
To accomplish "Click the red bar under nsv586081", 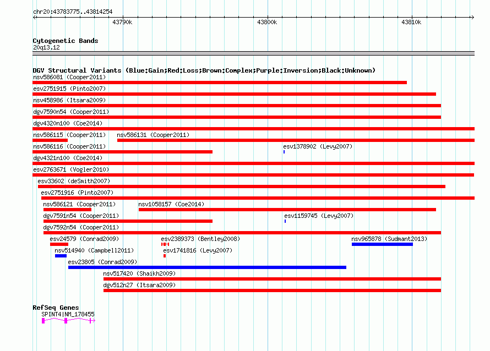I will (220, 83).
